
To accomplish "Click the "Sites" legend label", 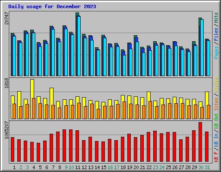I will [216, 104].
